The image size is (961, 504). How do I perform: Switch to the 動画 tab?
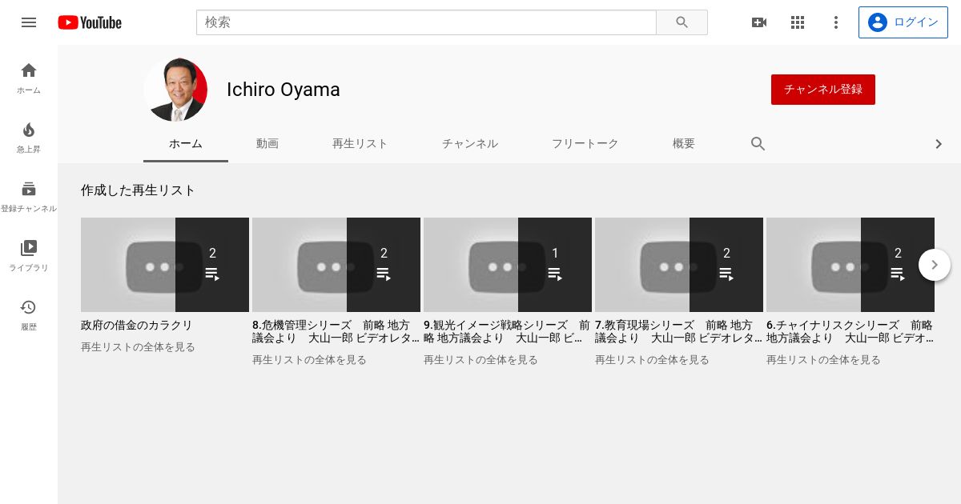(267, 144)
